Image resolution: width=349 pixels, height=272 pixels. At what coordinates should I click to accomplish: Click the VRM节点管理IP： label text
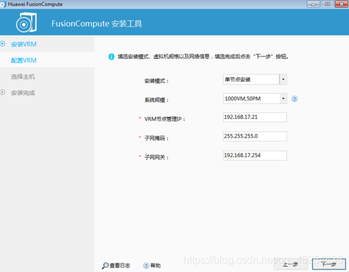(165, 119)
